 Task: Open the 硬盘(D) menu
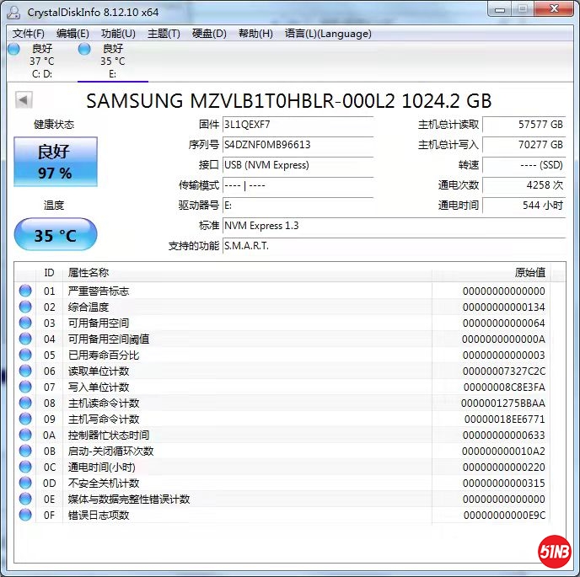[x=209, y=34]
